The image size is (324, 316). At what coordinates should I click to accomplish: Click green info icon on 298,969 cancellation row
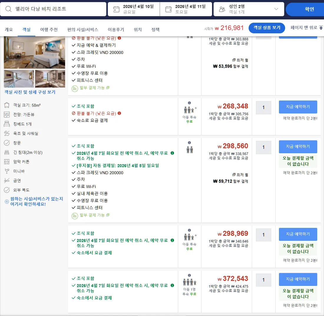pyautogui.click(x=172, y=240)
